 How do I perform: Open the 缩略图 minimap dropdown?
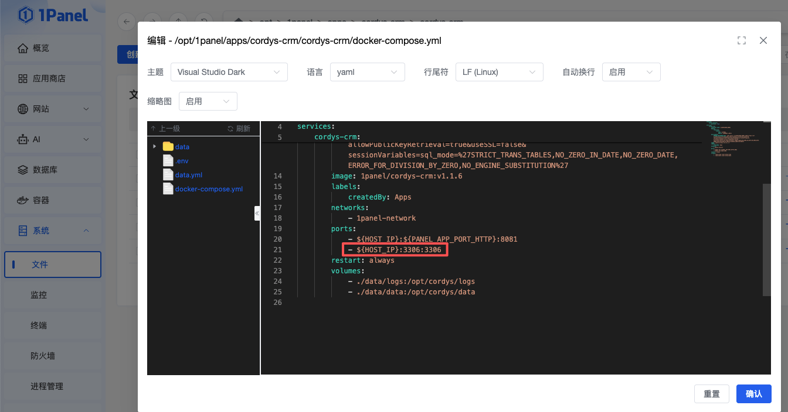[x=208, y=101]
